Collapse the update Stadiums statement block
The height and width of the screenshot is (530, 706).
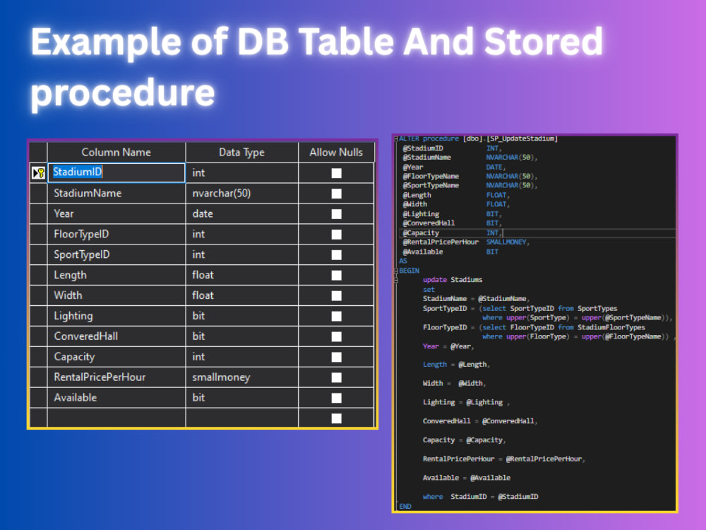click(x=396, y=280)
